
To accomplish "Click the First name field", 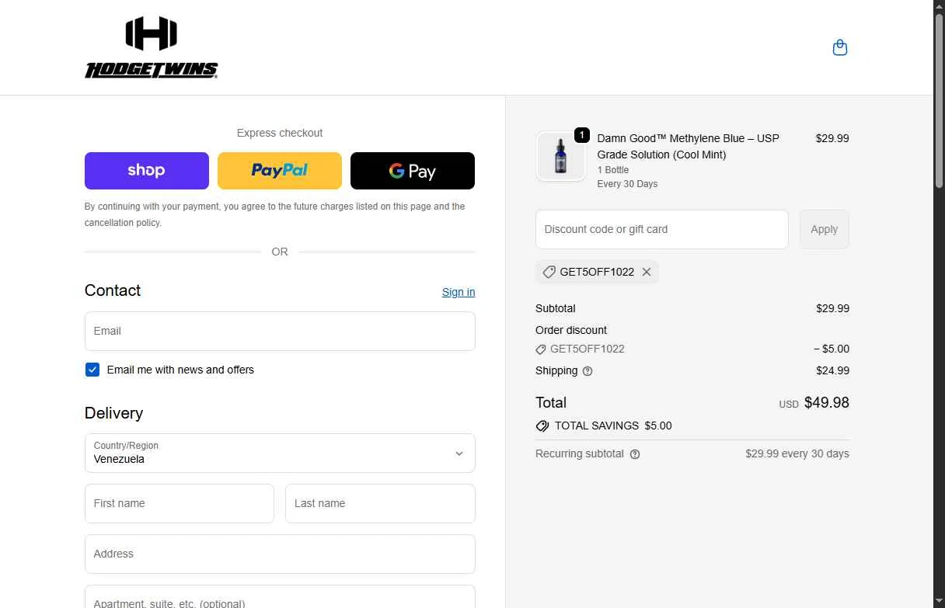I will click(180, 503).
